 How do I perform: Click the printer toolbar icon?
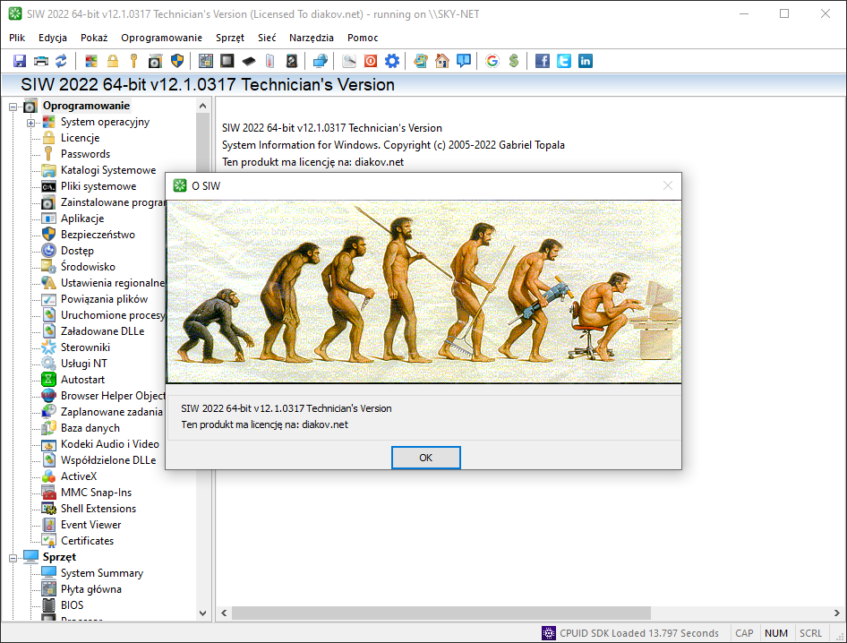click(41, 61)
